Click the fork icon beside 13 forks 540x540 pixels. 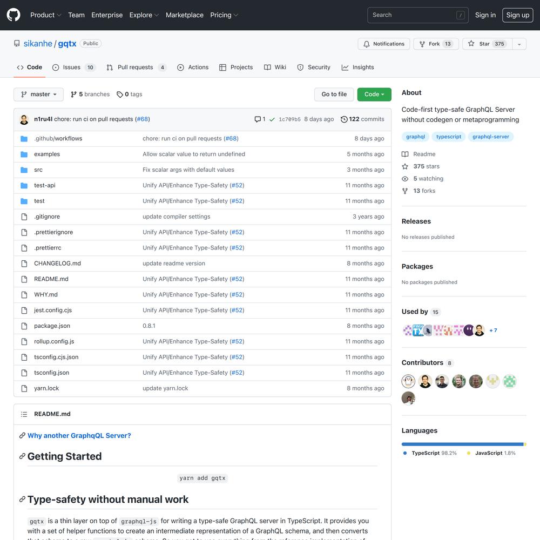pyautogui.click(x=405, y=191)
